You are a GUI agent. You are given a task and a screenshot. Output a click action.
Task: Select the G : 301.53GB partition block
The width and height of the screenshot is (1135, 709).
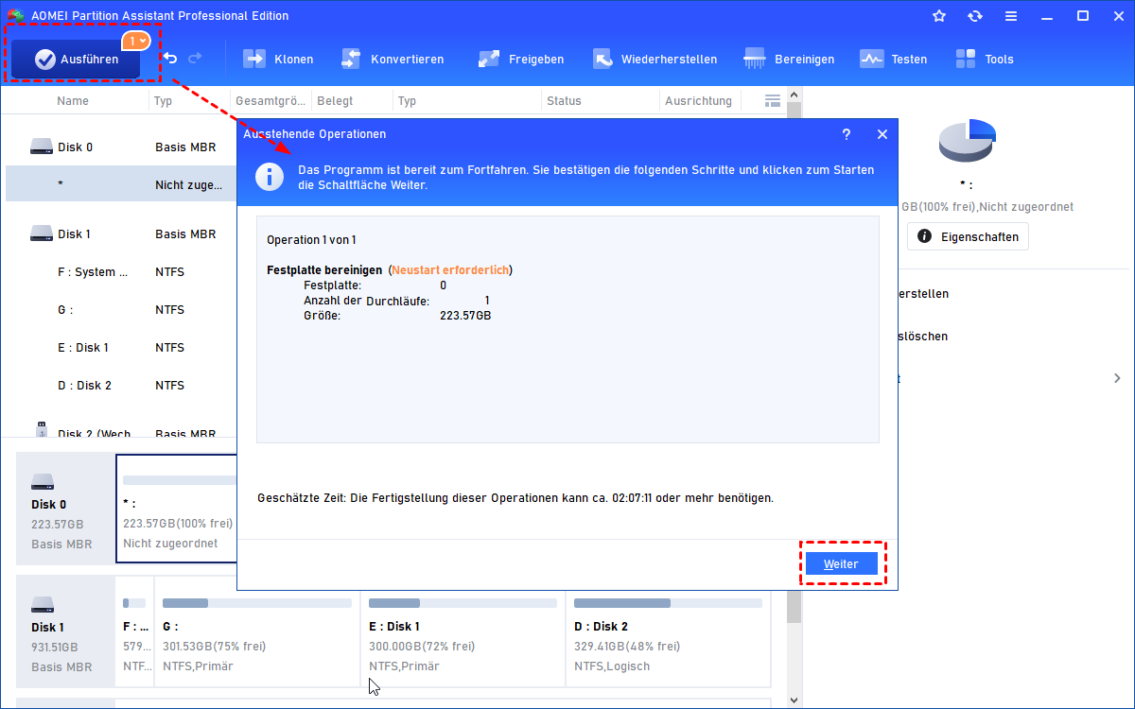pyautogui.click(x=257, y=631)
